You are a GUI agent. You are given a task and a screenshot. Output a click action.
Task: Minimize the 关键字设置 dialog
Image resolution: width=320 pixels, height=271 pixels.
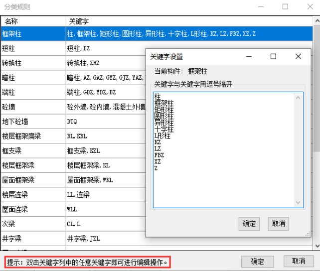tap(249, 56)
